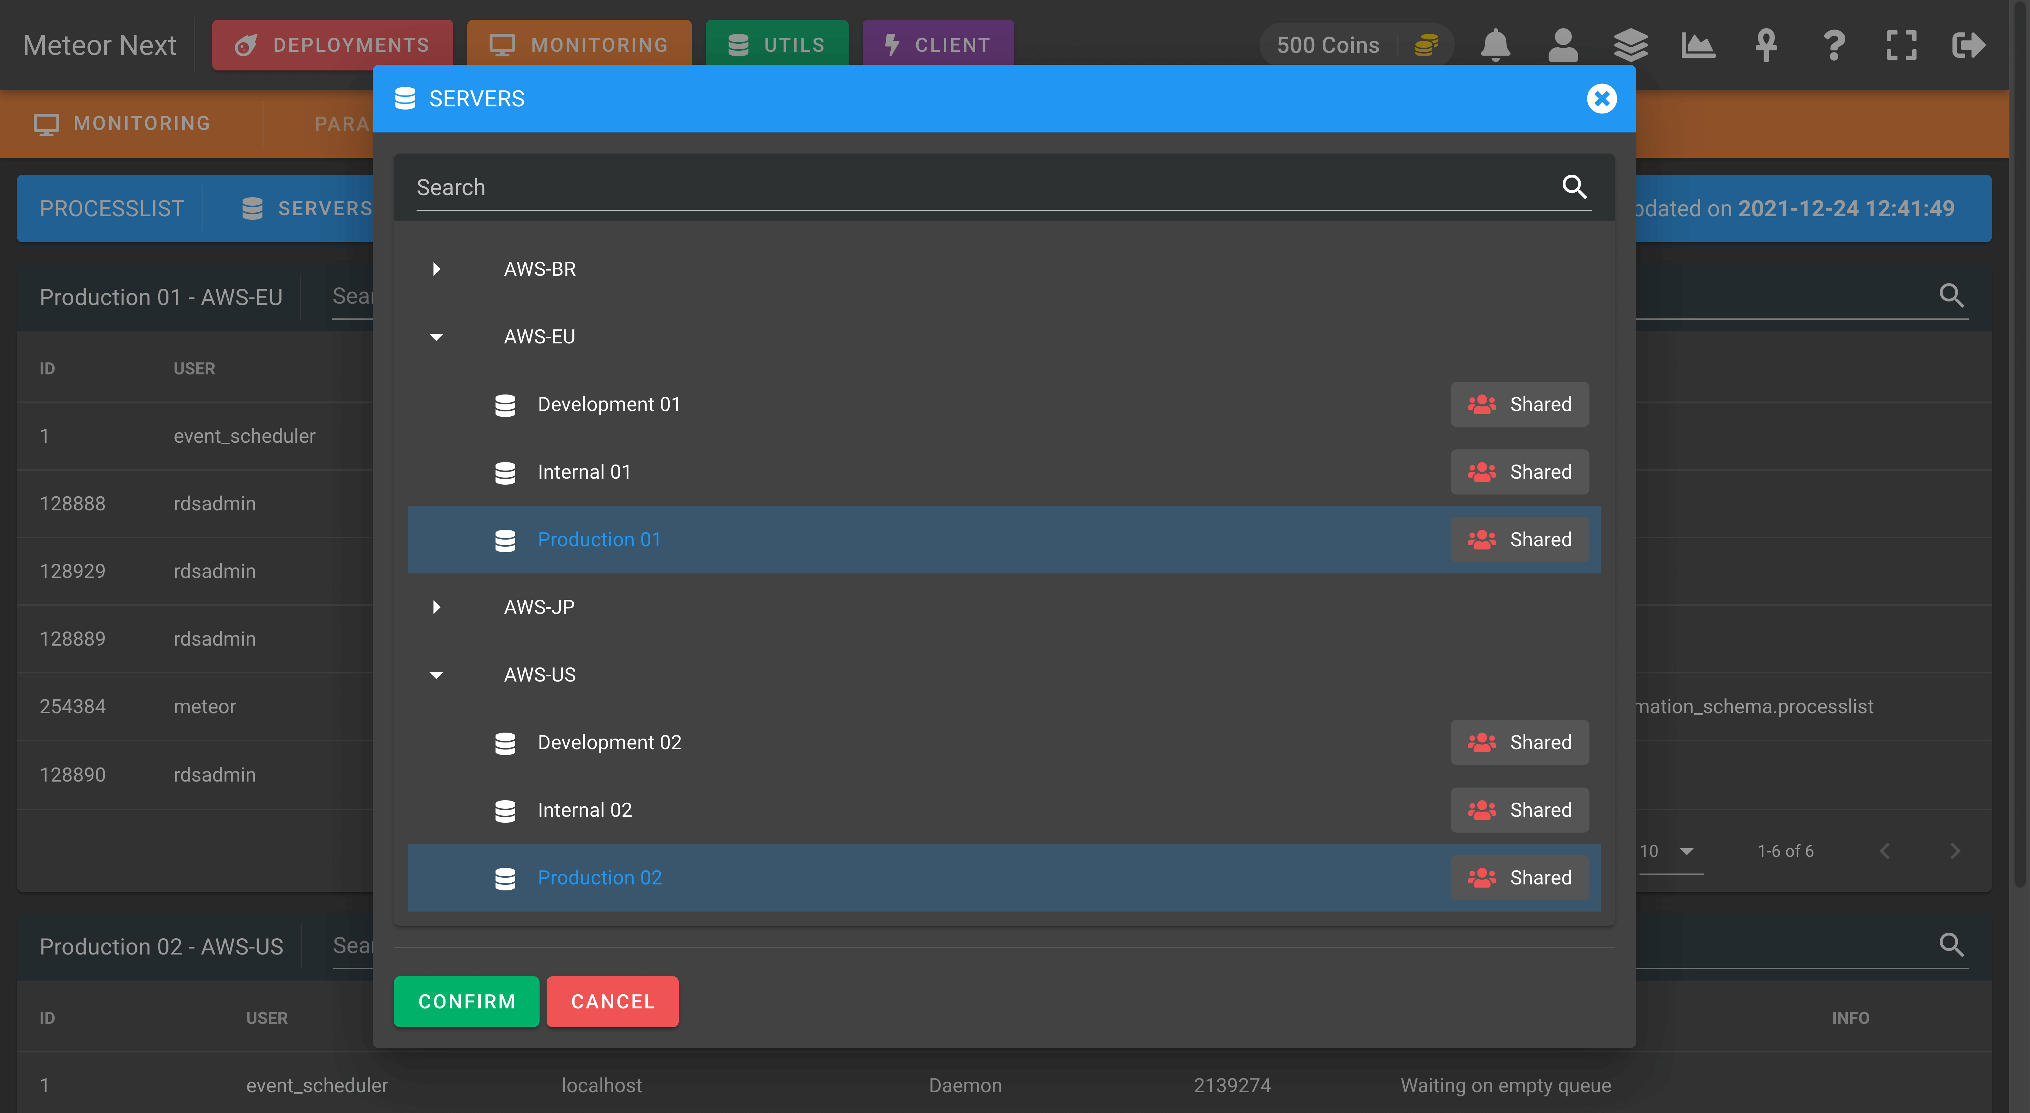Select the Development 01 server
Image resolution: width=2030 pixels, height=1113 pixels.
tap(1004, 405)
